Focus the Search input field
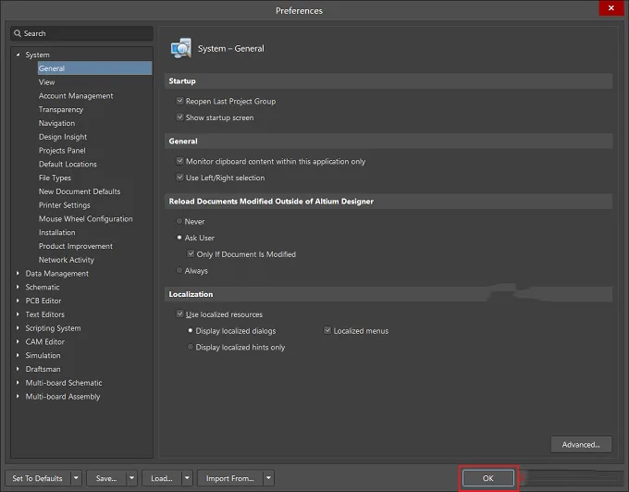This screenshot has height=492, width=629. click(x=81, y=33)
